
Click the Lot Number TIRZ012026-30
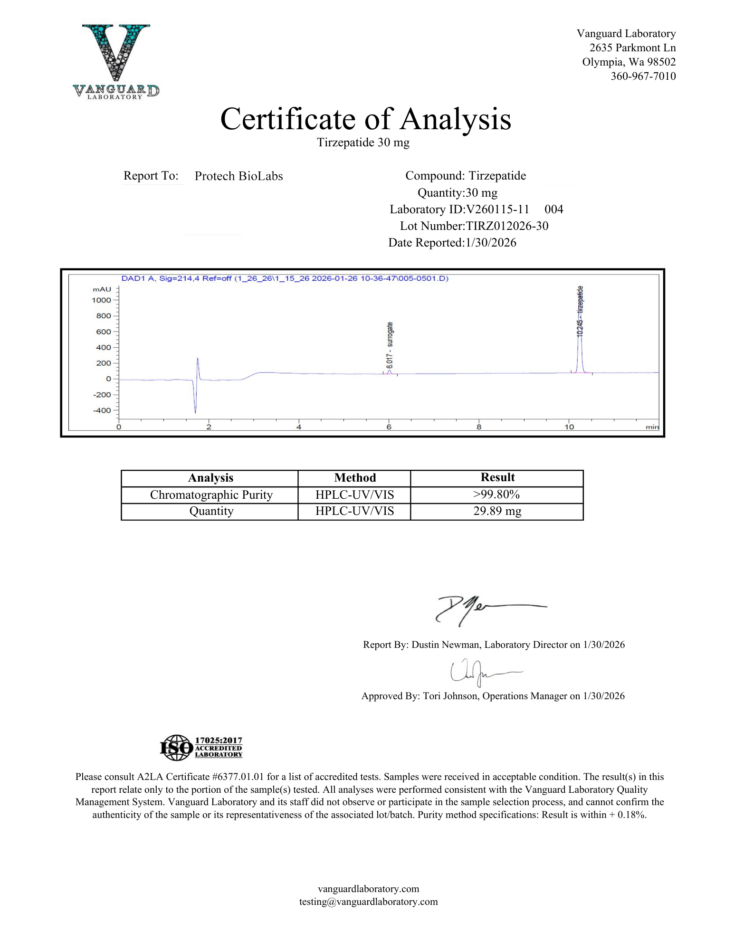pyautogui.click(x=507, y=226)
